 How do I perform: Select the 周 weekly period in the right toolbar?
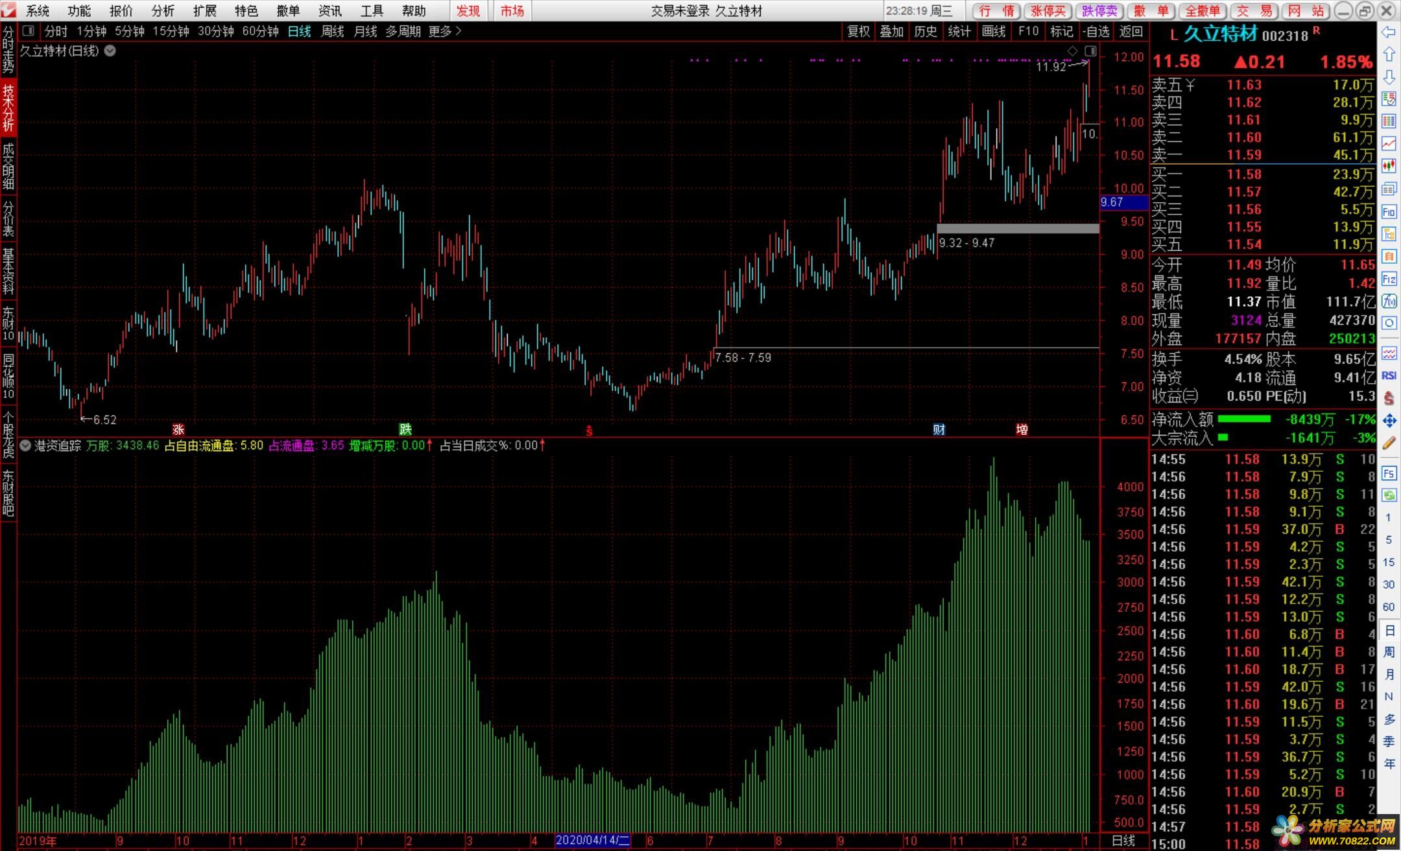point(1389,652)
